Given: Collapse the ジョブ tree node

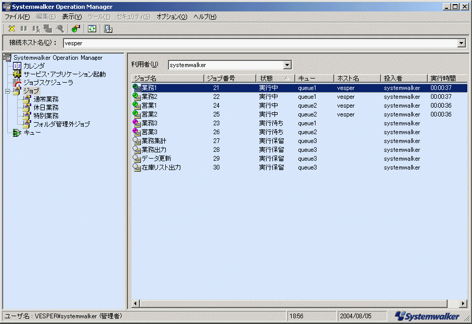Looking at the screenshot, I should (7, 91).
